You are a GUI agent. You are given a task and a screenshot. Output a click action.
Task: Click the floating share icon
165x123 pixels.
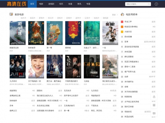tap(154, 97)
